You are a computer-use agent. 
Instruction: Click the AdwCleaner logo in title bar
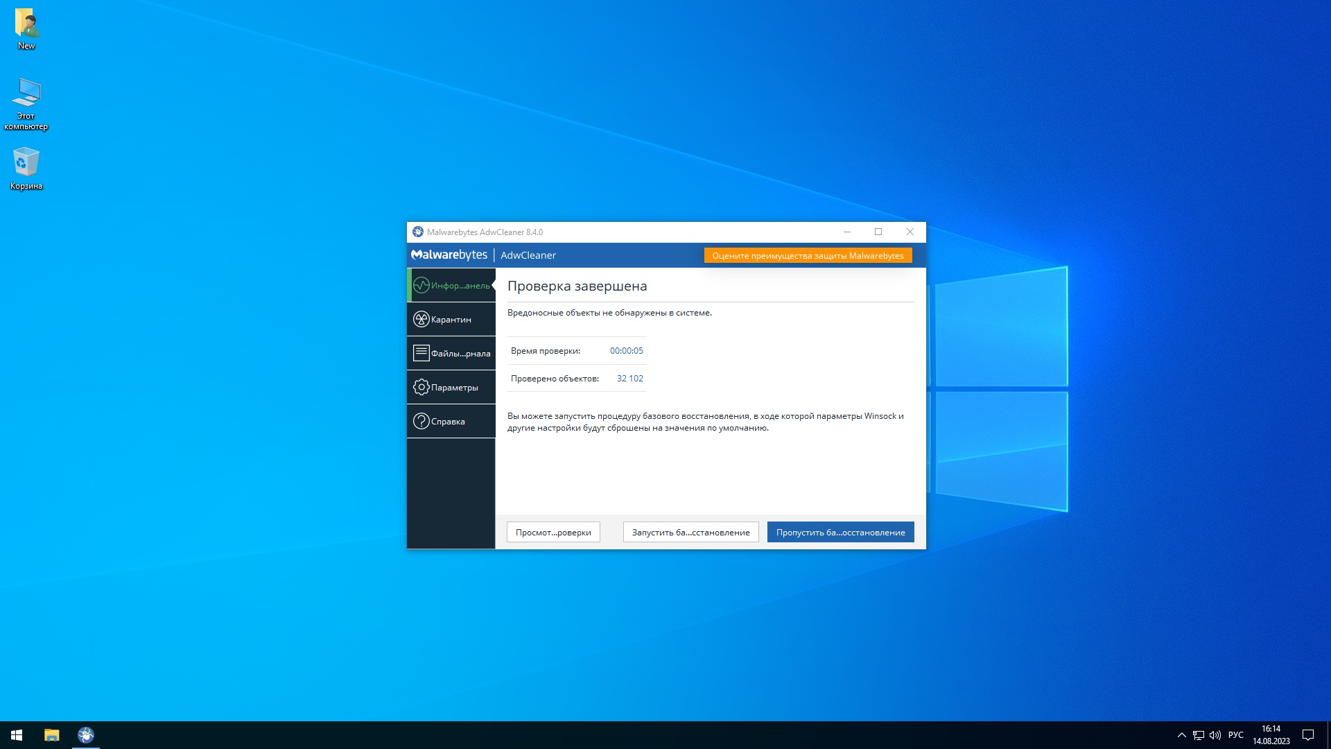(x=418, y=232)
